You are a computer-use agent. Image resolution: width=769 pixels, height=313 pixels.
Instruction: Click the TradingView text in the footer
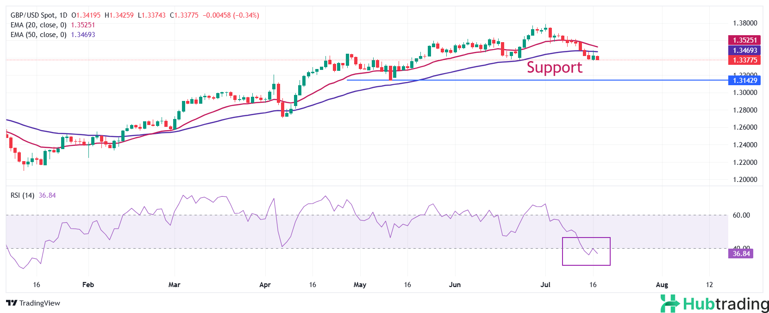point(40,303)
